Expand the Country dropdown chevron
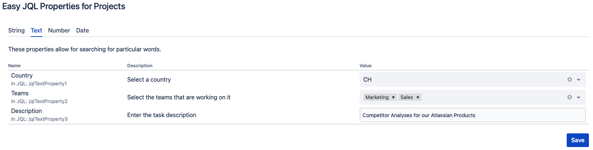This screenshot has width=593, height=150. click(x=579, y=79)
